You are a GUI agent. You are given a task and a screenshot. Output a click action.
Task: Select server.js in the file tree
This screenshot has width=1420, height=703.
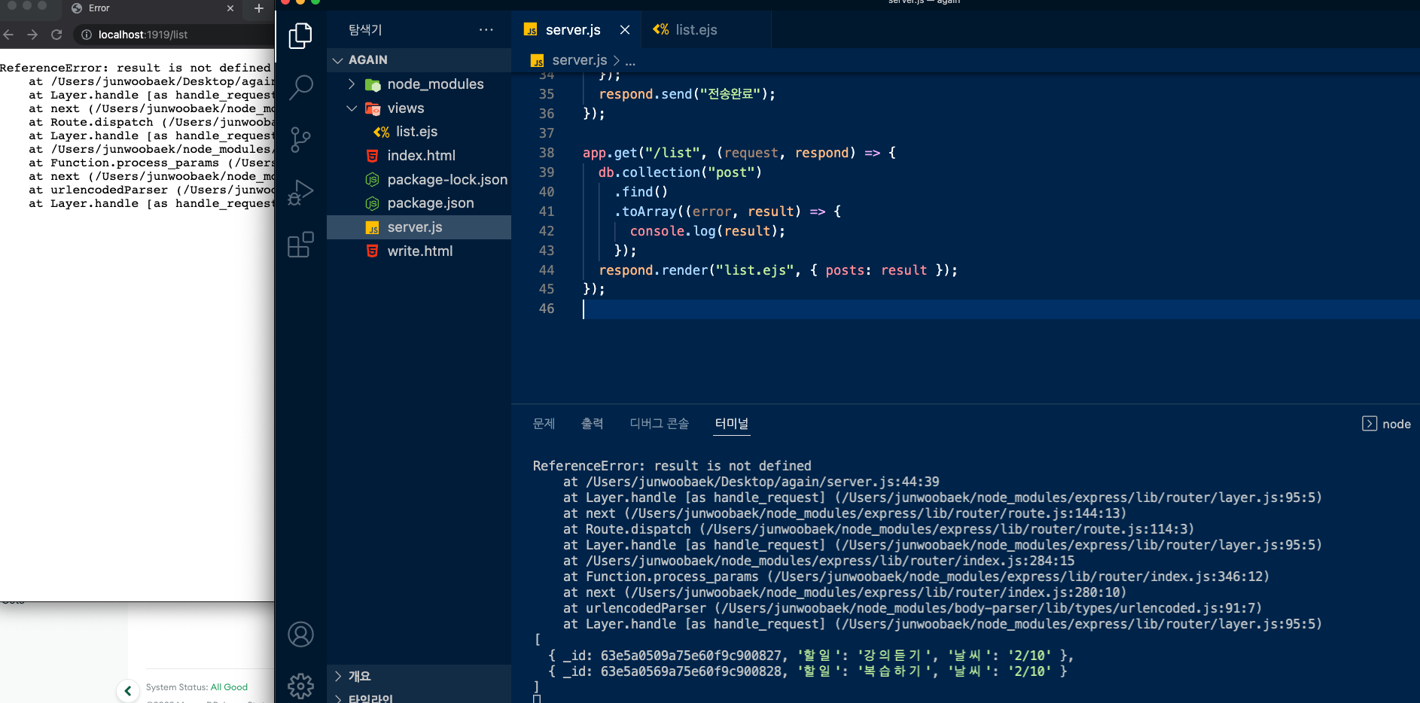click(419, 227)
